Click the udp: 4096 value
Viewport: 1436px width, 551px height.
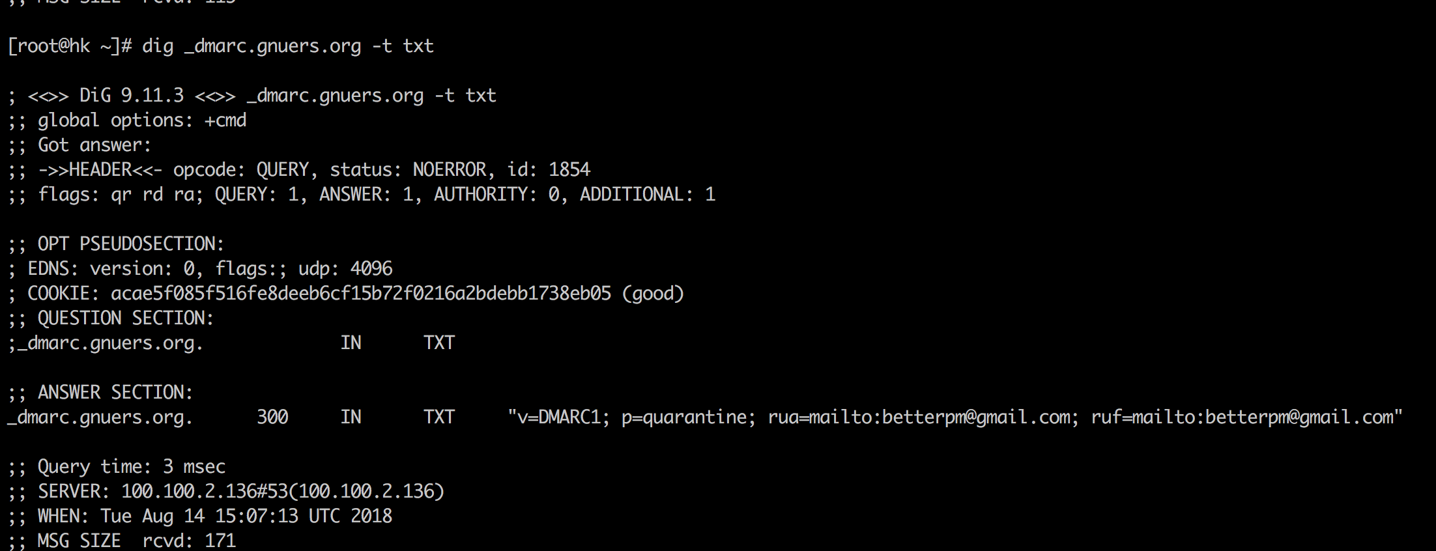pos(345,269)
